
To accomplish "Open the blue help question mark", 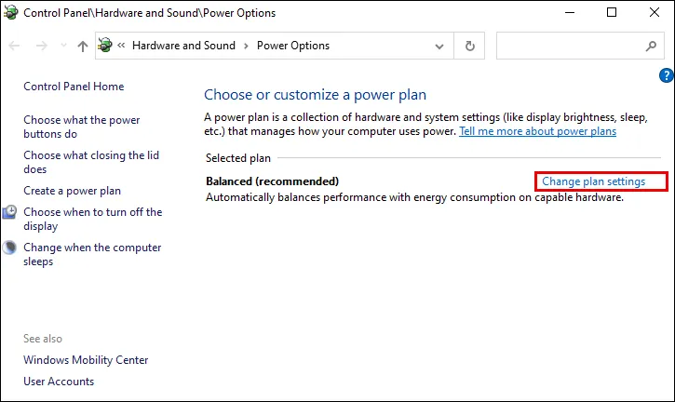I will click(x=666, y=75).
